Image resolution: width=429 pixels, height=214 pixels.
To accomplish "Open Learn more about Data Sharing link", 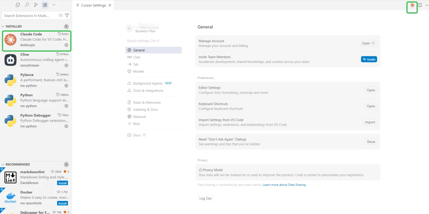I will click(285, 185).
